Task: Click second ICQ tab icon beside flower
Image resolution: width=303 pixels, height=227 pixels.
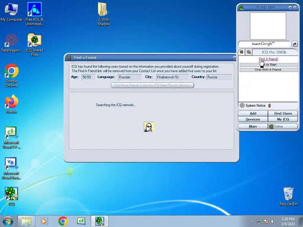Action: [x=249, y=52]
